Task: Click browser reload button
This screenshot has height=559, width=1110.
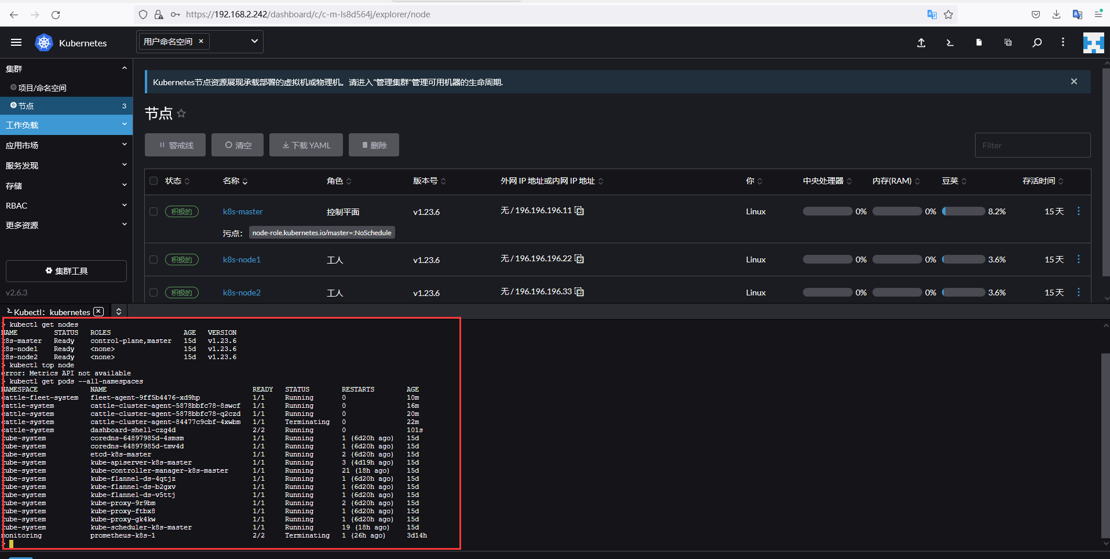Action: 56,14
